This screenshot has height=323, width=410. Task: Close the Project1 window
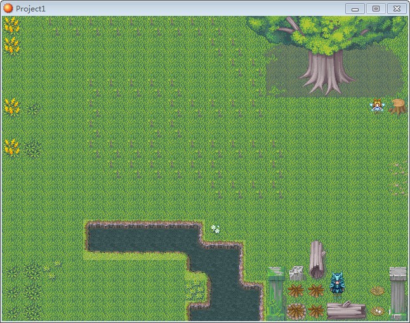click(x=397, y=9)
